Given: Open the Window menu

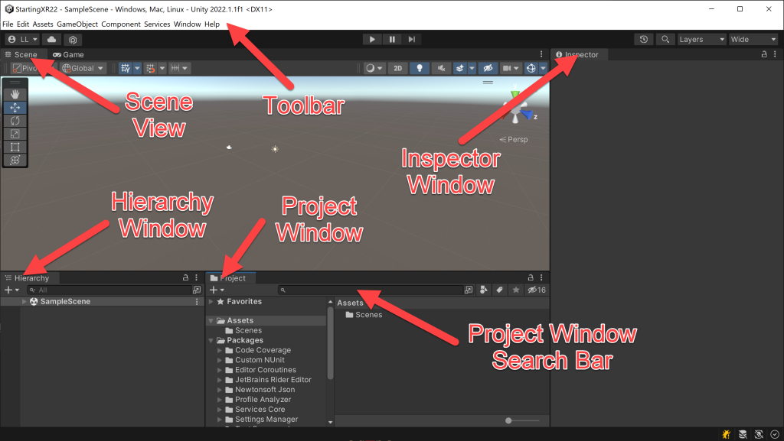Looking at the screenshot, I should [187, 24].
